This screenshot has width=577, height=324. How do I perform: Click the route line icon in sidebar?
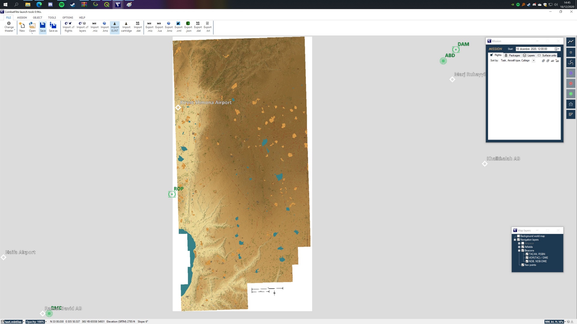[571, 42]
